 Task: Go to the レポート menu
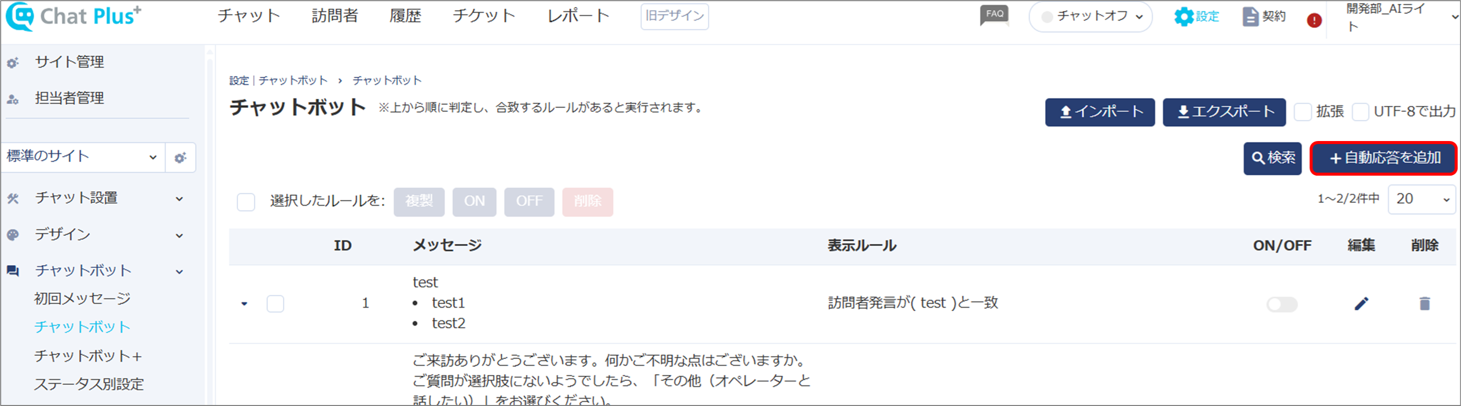coord(577,16)
